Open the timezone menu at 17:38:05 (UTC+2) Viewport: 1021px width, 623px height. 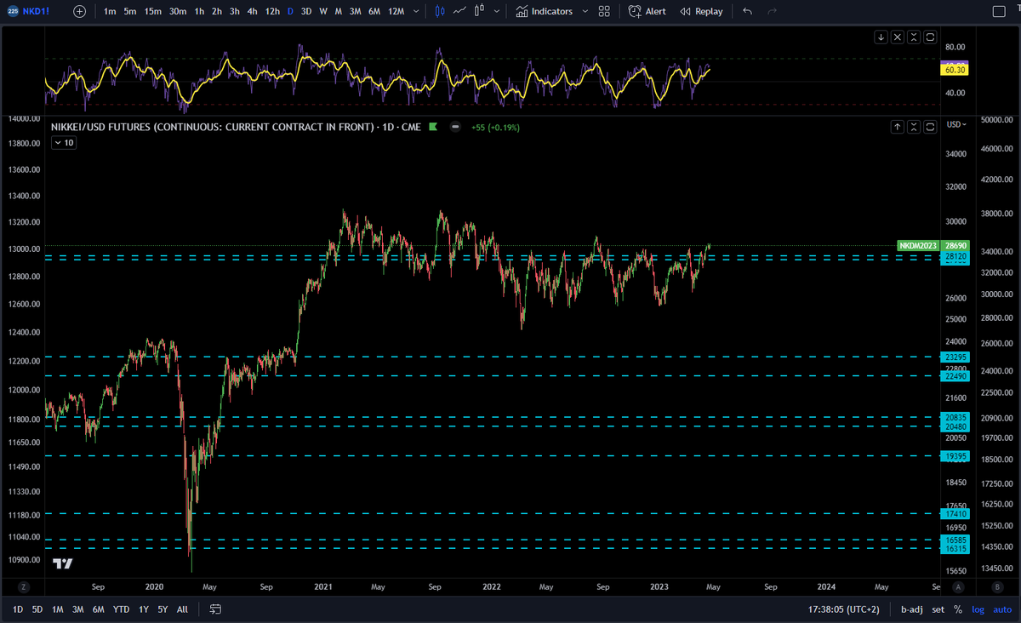845,609
